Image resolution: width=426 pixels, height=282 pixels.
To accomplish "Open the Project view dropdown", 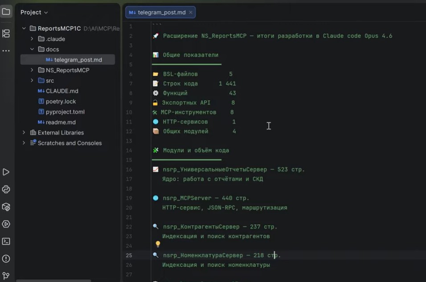I will coord(34,12).
